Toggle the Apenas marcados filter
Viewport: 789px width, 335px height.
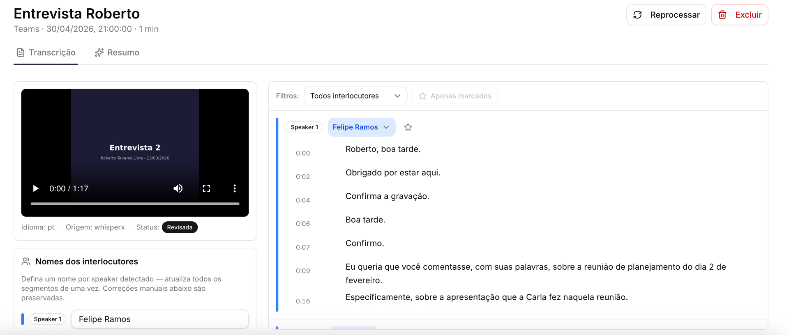(x=455, y=96)
